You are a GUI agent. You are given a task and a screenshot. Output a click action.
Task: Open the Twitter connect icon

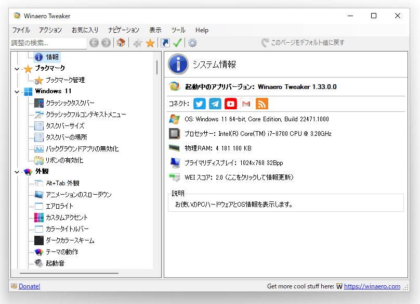point(200,104)
